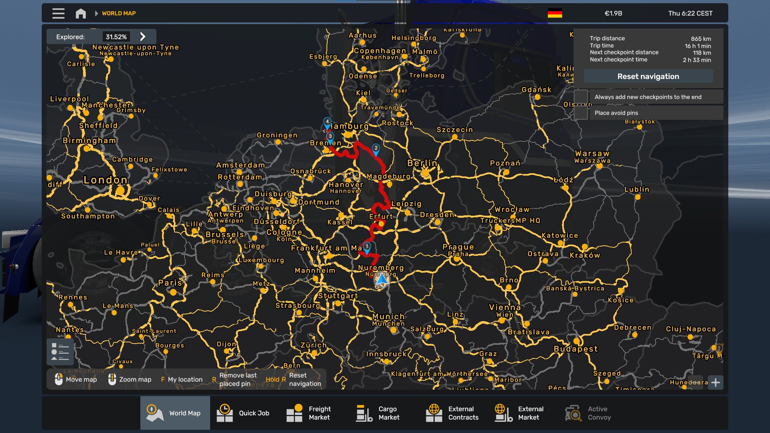770x433 pixels.
Task: Enable Place avoid pins checkbox
Action: (581, 113)
